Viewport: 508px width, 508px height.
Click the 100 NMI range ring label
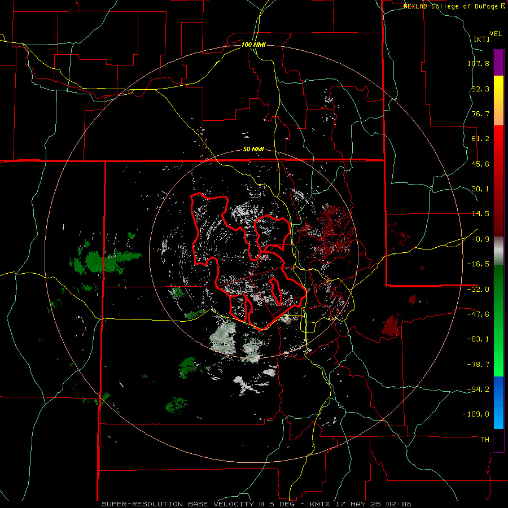tap(253, 45)
